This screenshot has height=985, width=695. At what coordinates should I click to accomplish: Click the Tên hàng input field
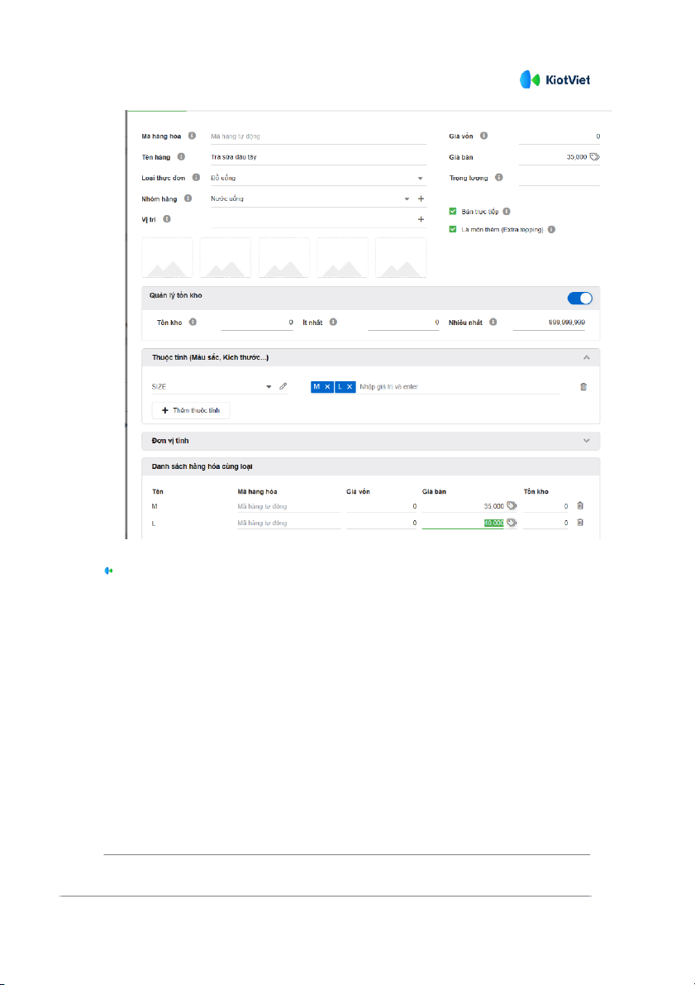[x=318, y=156]
